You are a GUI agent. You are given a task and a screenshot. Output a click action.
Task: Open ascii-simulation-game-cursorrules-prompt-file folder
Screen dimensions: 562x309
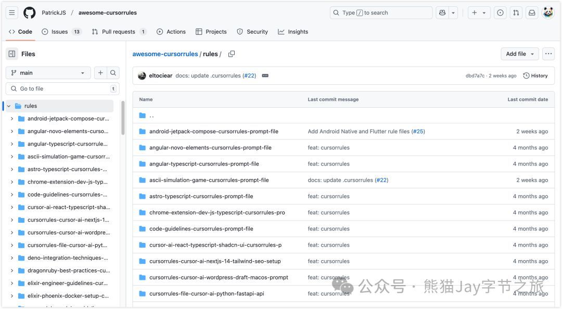(x=209, y=180)
